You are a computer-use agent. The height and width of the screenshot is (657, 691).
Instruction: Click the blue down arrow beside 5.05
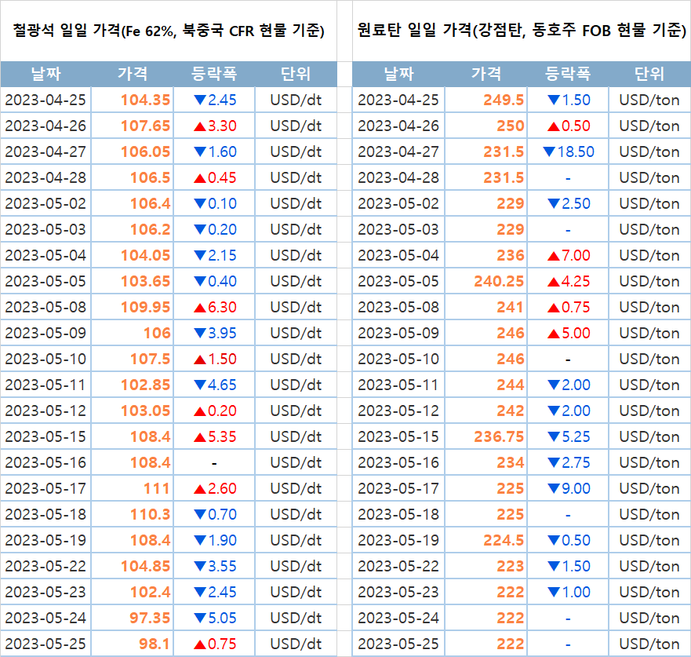(200, 618)
